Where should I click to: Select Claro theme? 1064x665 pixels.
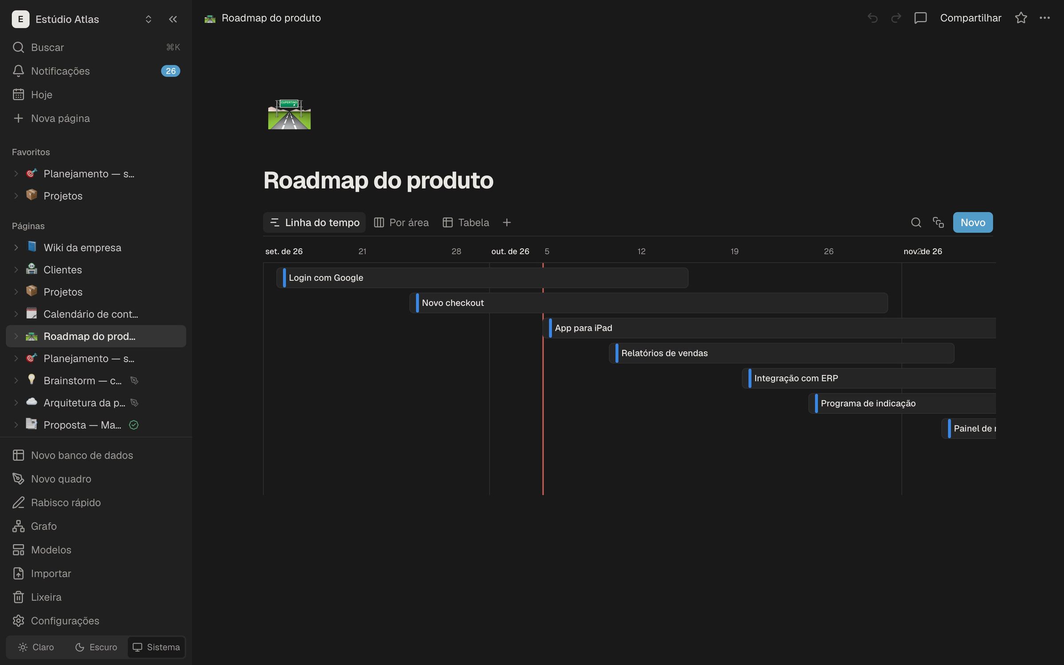36,647
